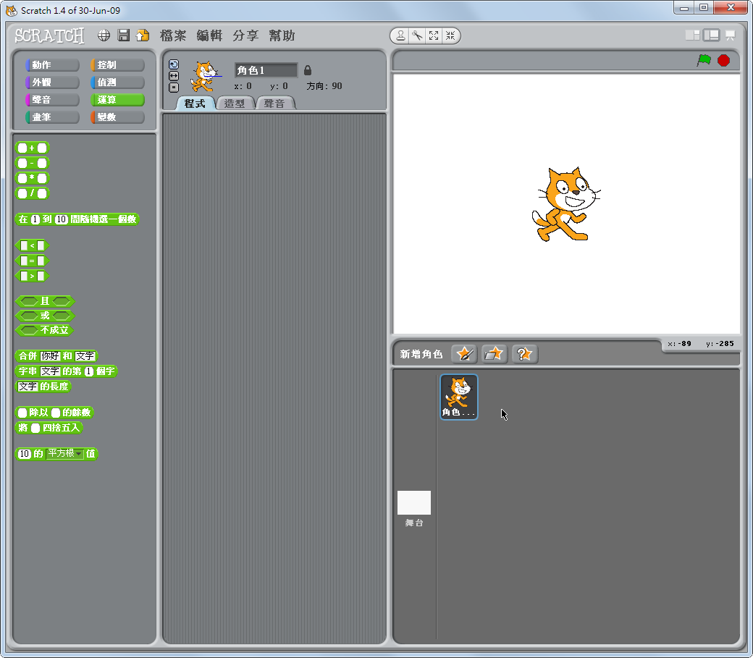Click the sprite name field 角色1
This screenshot has height=658, width=753.
point(266,70)
